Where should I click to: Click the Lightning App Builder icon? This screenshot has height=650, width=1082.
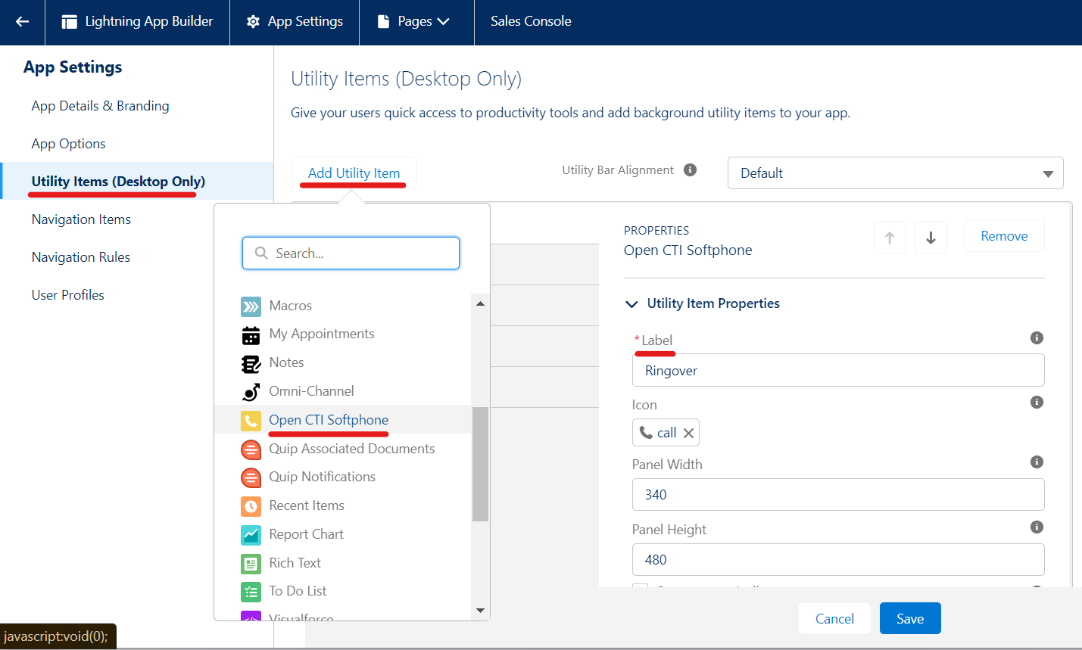point(69,22)
